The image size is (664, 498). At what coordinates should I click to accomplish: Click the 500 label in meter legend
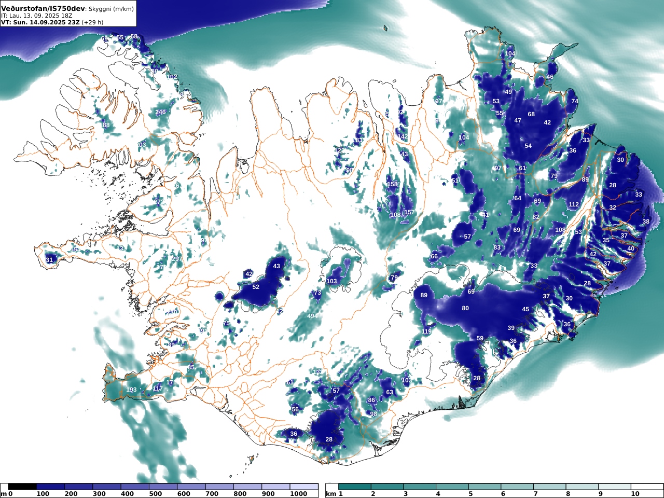coord(156,494)
